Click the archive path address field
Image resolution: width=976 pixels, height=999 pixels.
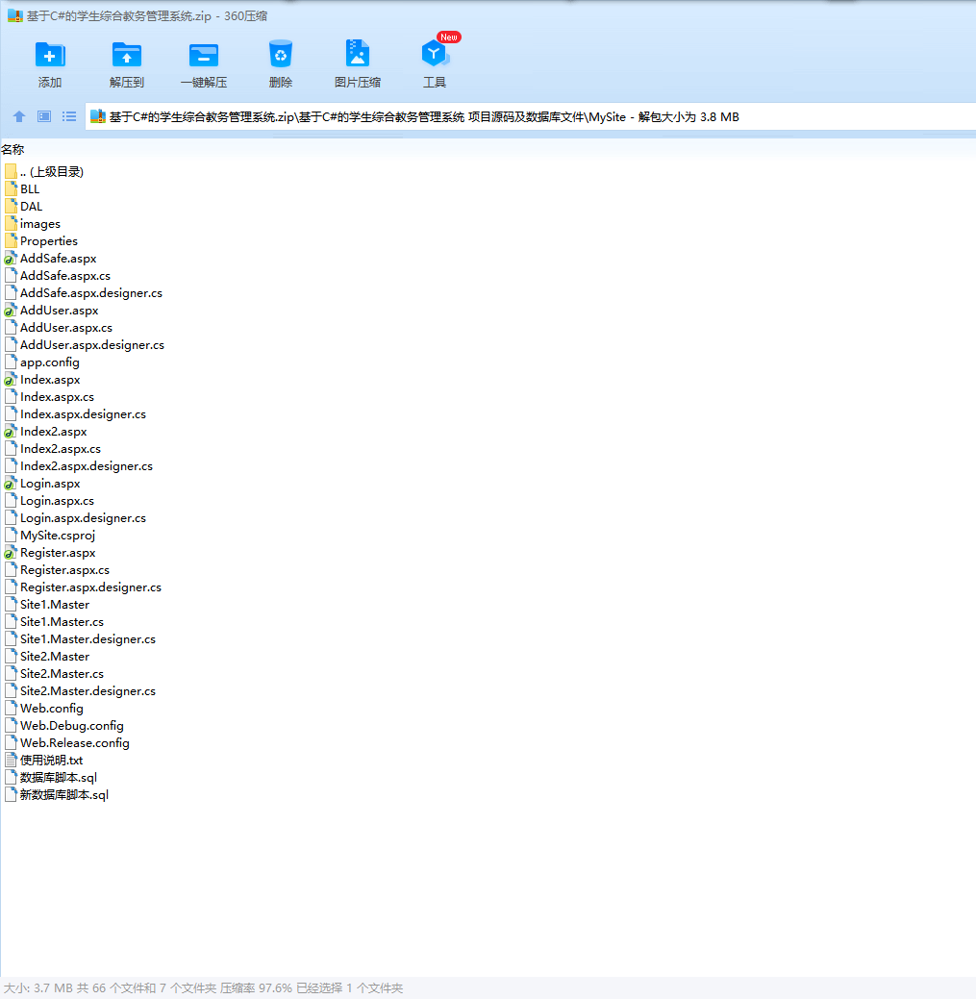click(530, 116)
